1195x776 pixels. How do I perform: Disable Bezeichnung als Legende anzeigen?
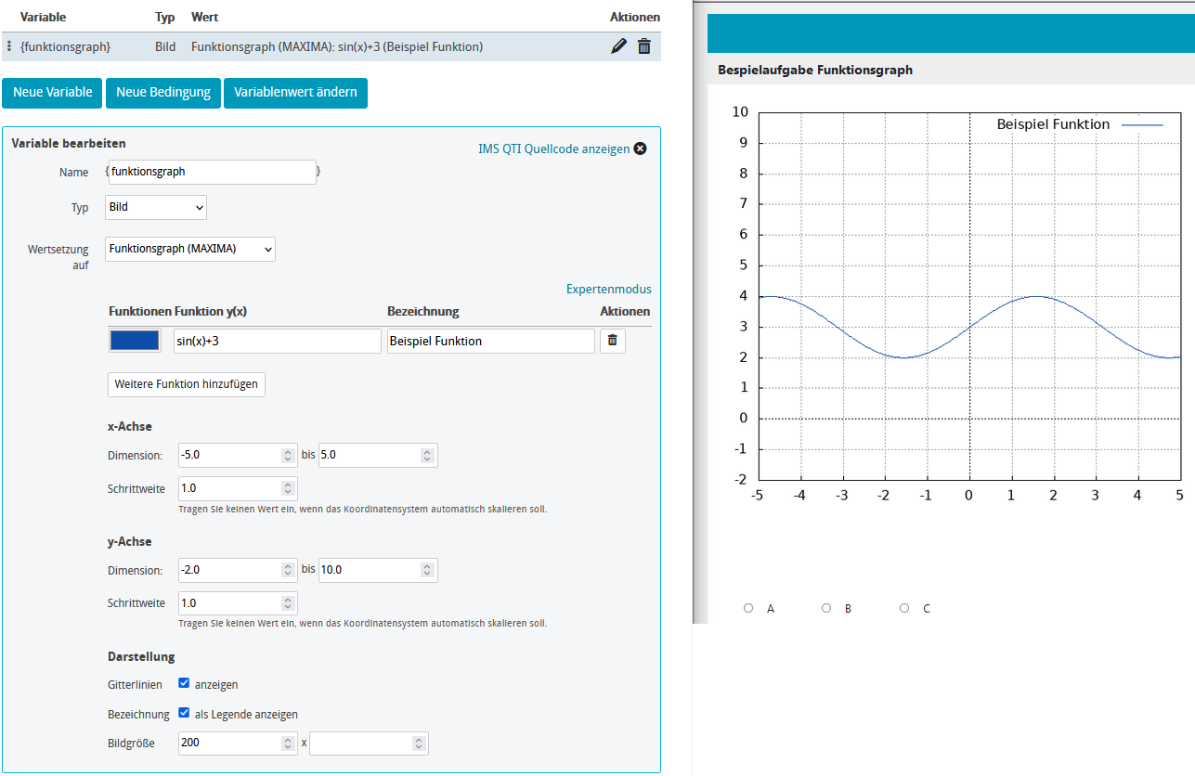pos(183,713)
